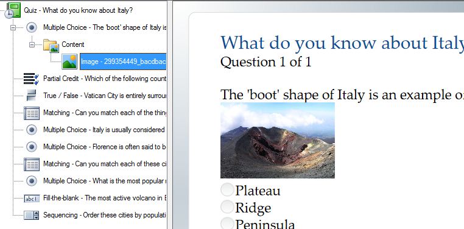Screen dimensions: 464x229
Task: Collapse the Content folder node
Action: coord(32,44)
